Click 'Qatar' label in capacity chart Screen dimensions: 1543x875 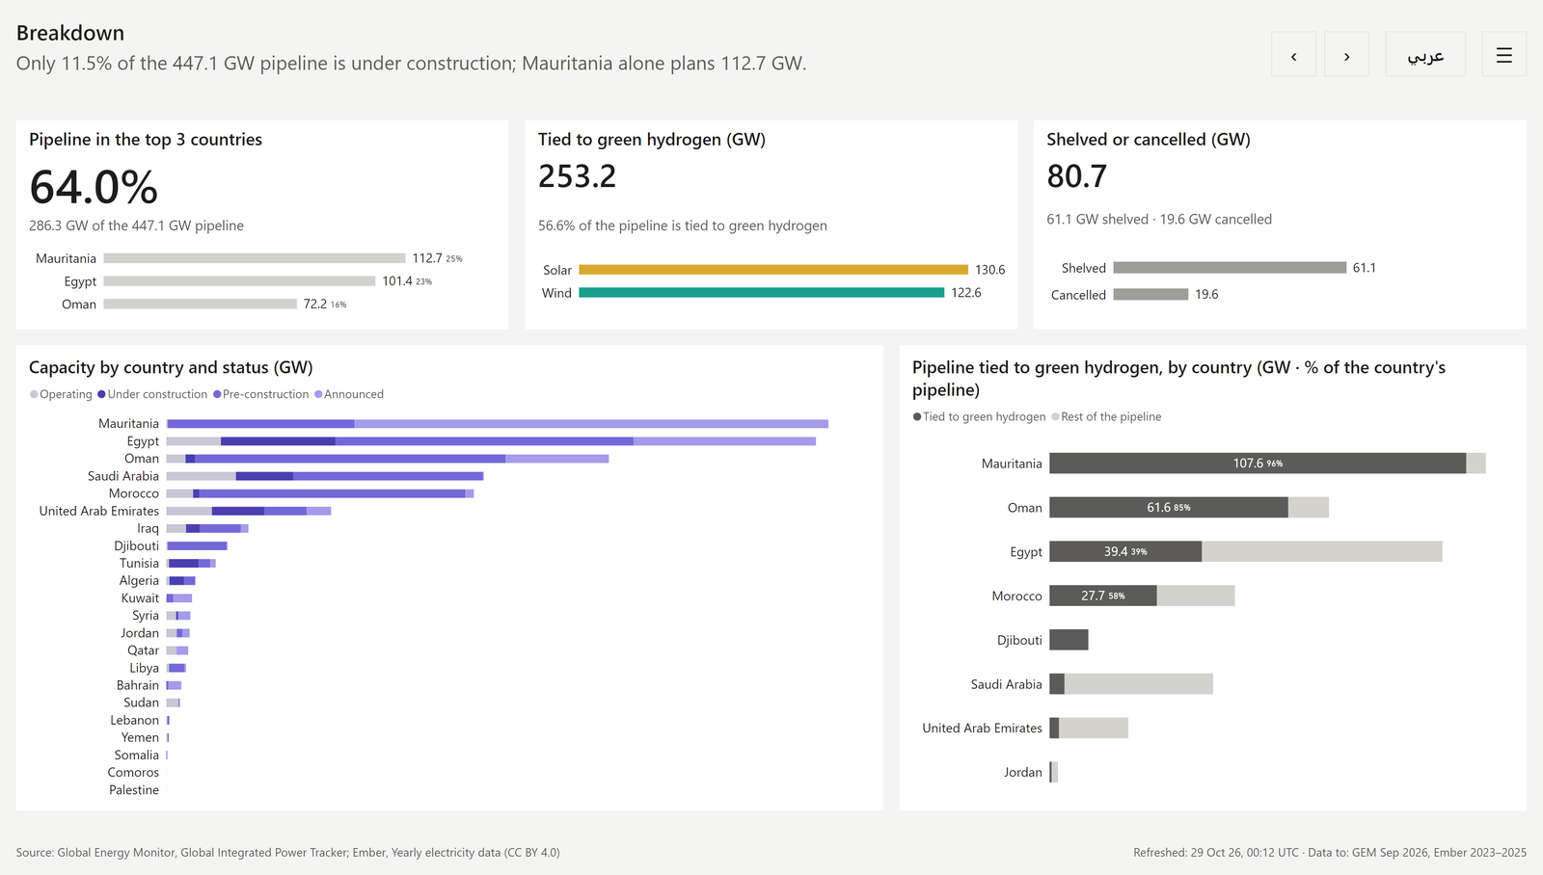[144, 650]
